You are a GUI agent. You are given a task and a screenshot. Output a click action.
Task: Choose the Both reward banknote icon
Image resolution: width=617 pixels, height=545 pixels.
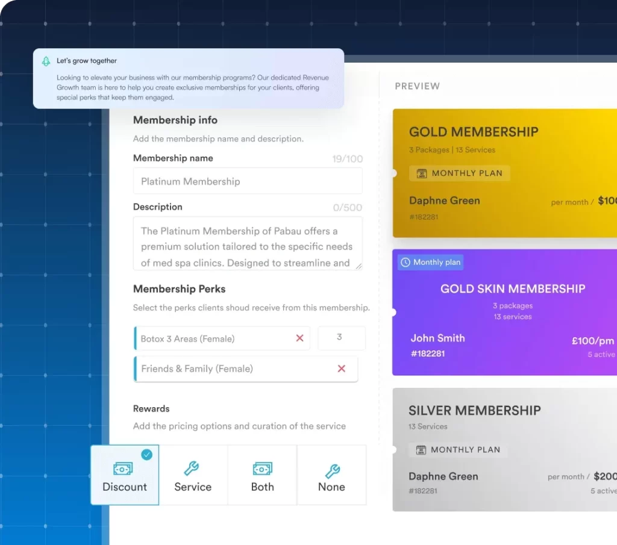tap(262, 468)
